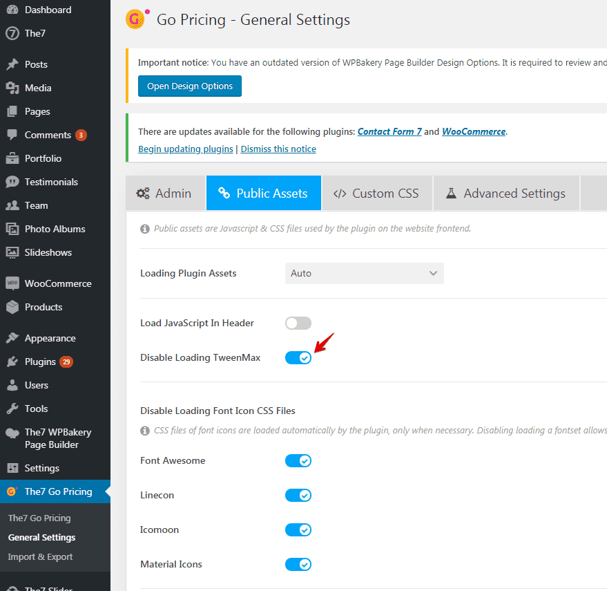Open the WooCommerce sidebar menu label
607x591 pixels.
[58, 283]
